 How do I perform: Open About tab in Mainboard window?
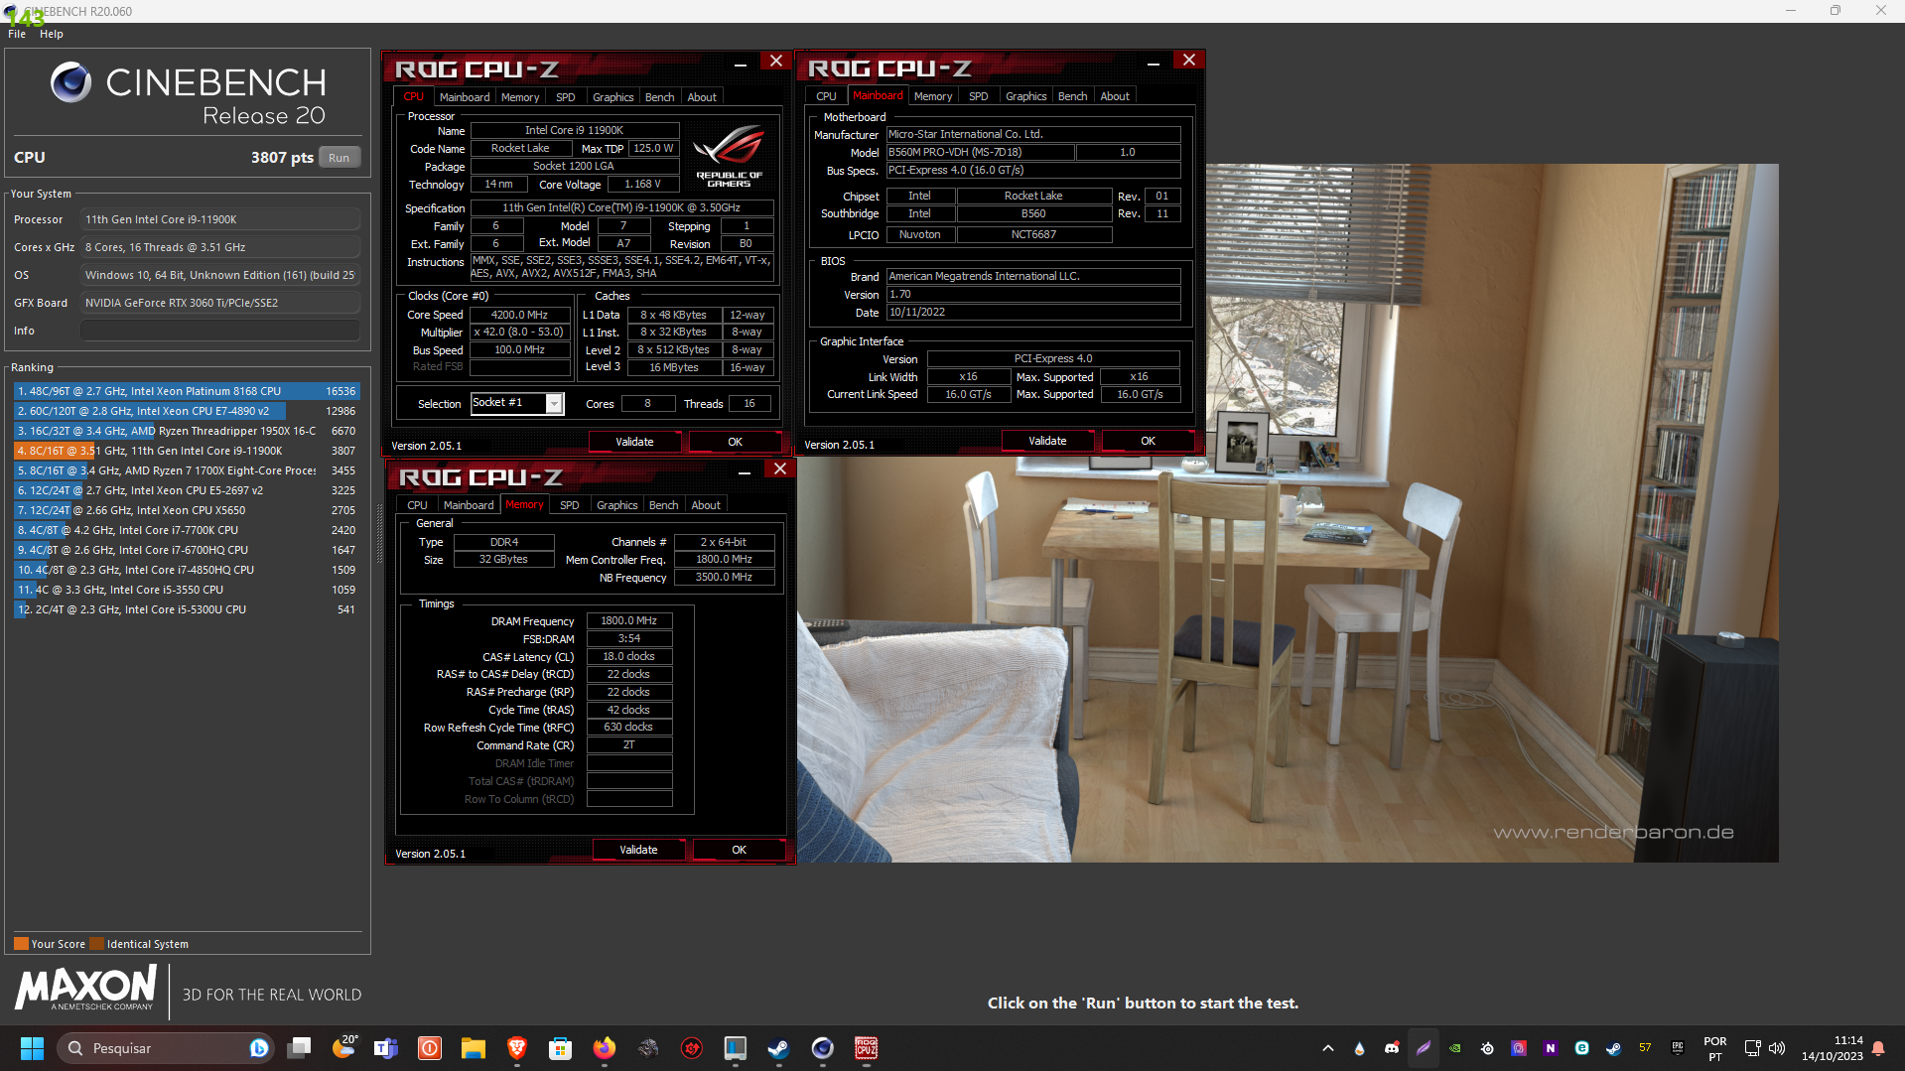[1115, 96]
